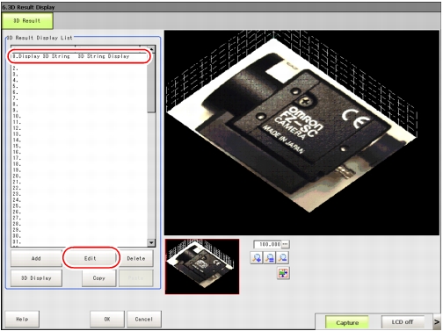Click the list vertical scrollbar thumb
This screenshot has width=443, height=331.
[x=151, y=83]
